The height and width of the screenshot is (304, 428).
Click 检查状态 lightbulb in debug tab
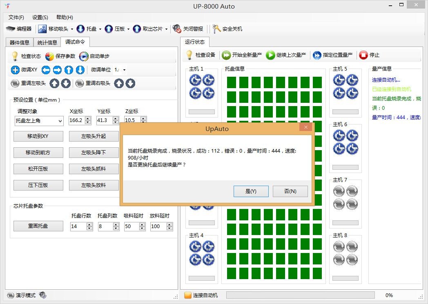coord(15,56)
